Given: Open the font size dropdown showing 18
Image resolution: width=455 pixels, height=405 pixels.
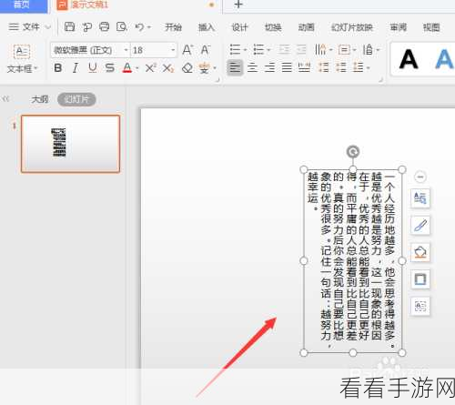Looking at the screenshot, I should 173,50.
